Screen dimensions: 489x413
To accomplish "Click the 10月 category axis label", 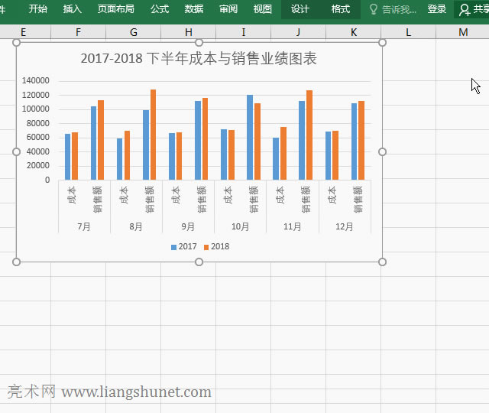I will click(240, 227).
